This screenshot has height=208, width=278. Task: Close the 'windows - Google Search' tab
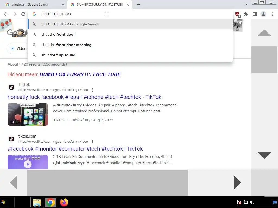63,5
